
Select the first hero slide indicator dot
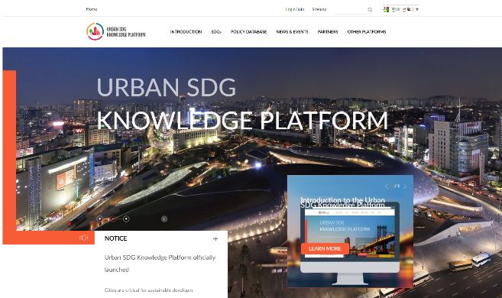pyautogui.click(x=99, y=219)
